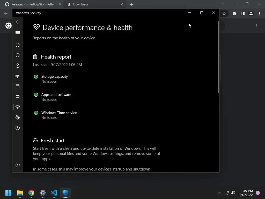265x199 pixels.
Task: Bookmark page with Chrome star icon
Action: pyautogui.click(x=224, y=13)
